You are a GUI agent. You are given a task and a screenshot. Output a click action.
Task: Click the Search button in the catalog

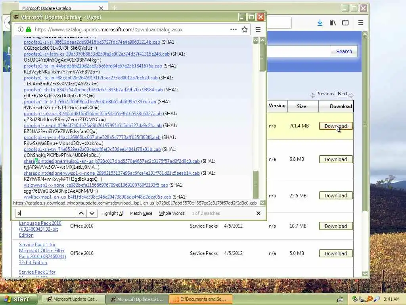coord(344,51)
